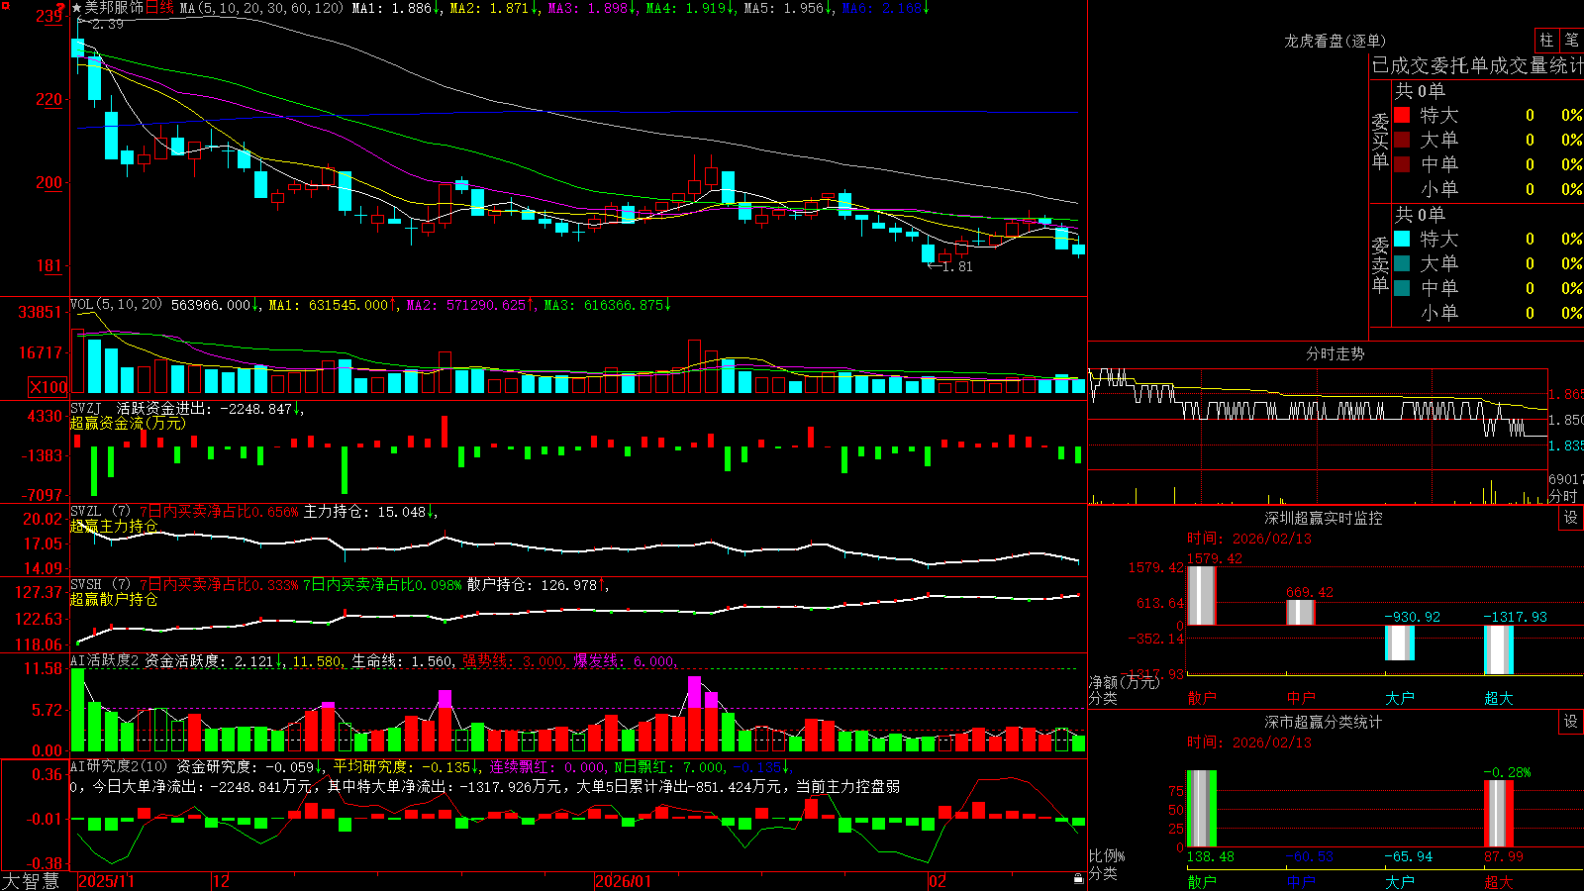This screenshot has width=1584, height=891.
Task: Click 时间: 2026/02/13 in 深圳超赢实时监控
Action: pyautogui.click(x=1248, y=539)
